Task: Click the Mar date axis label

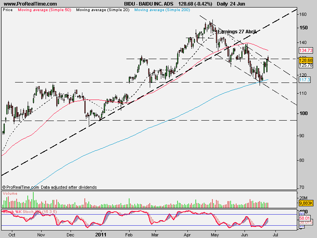Action: click(155, 235)
